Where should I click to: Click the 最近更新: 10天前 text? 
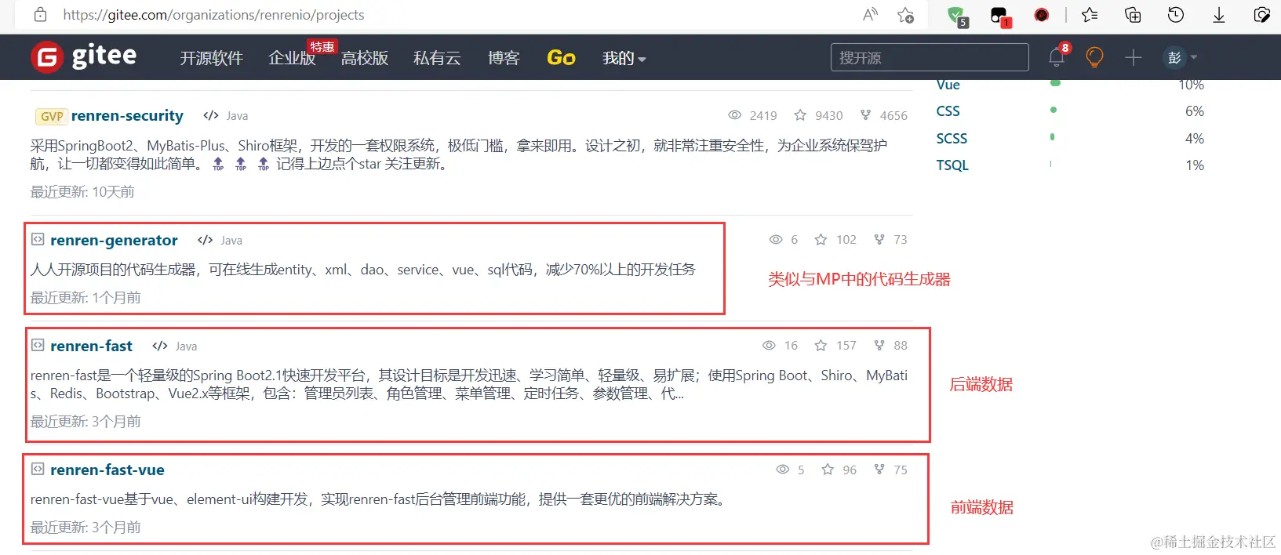click(x=82, y=192)
